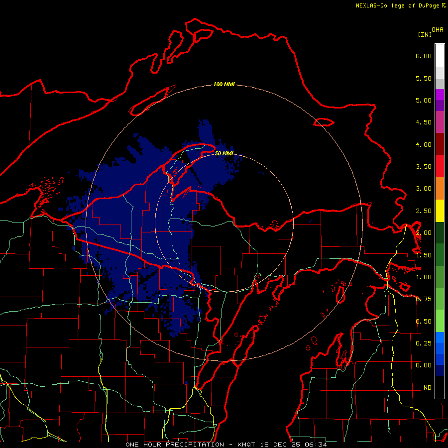
Task: Select the white swatch at legend top
Action: 440,55
